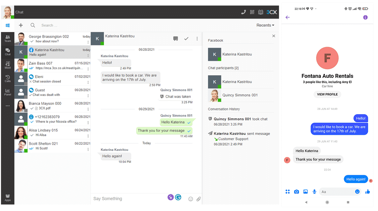Open the Apps section
This screenshot has height=211, width=378.
[x=7, y=196]
